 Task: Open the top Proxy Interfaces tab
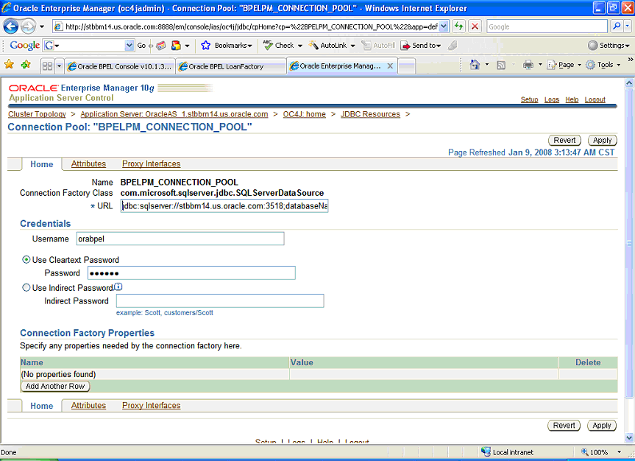point(151,163)
